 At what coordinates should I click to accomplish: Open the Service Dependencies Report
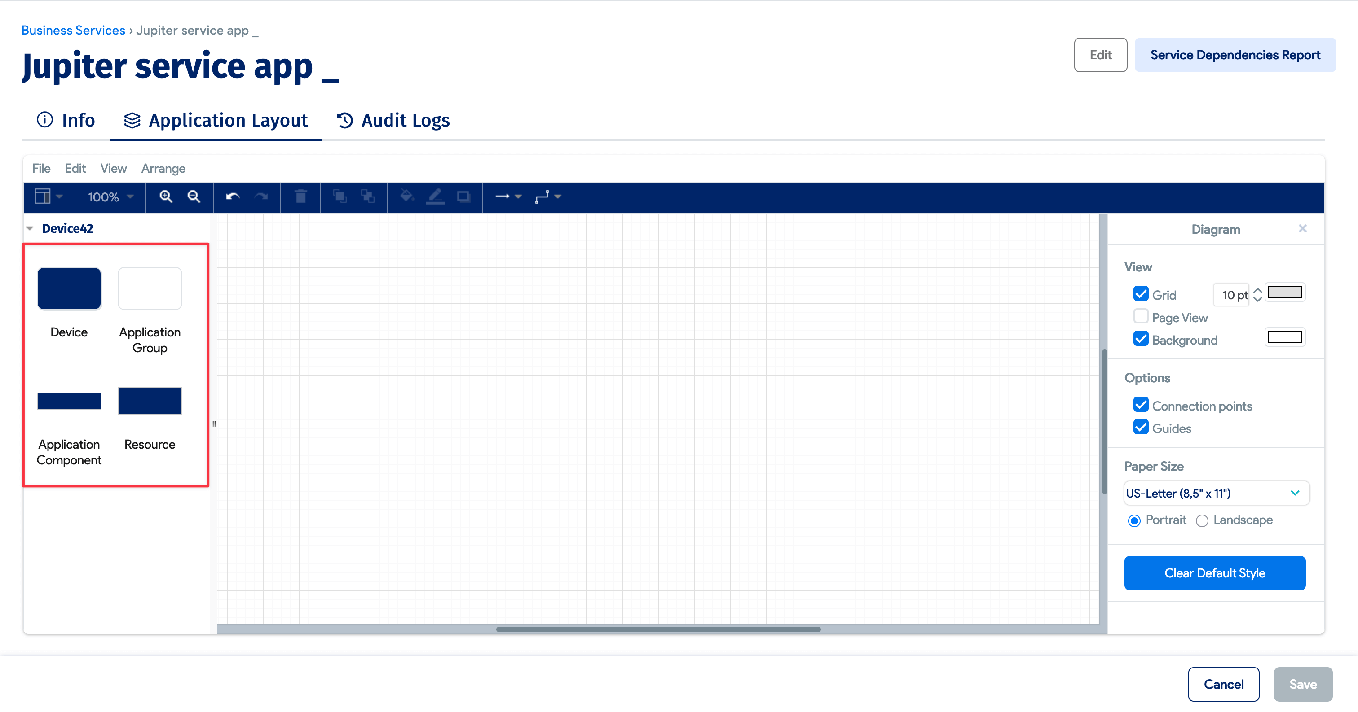[x=1235, y=55]
